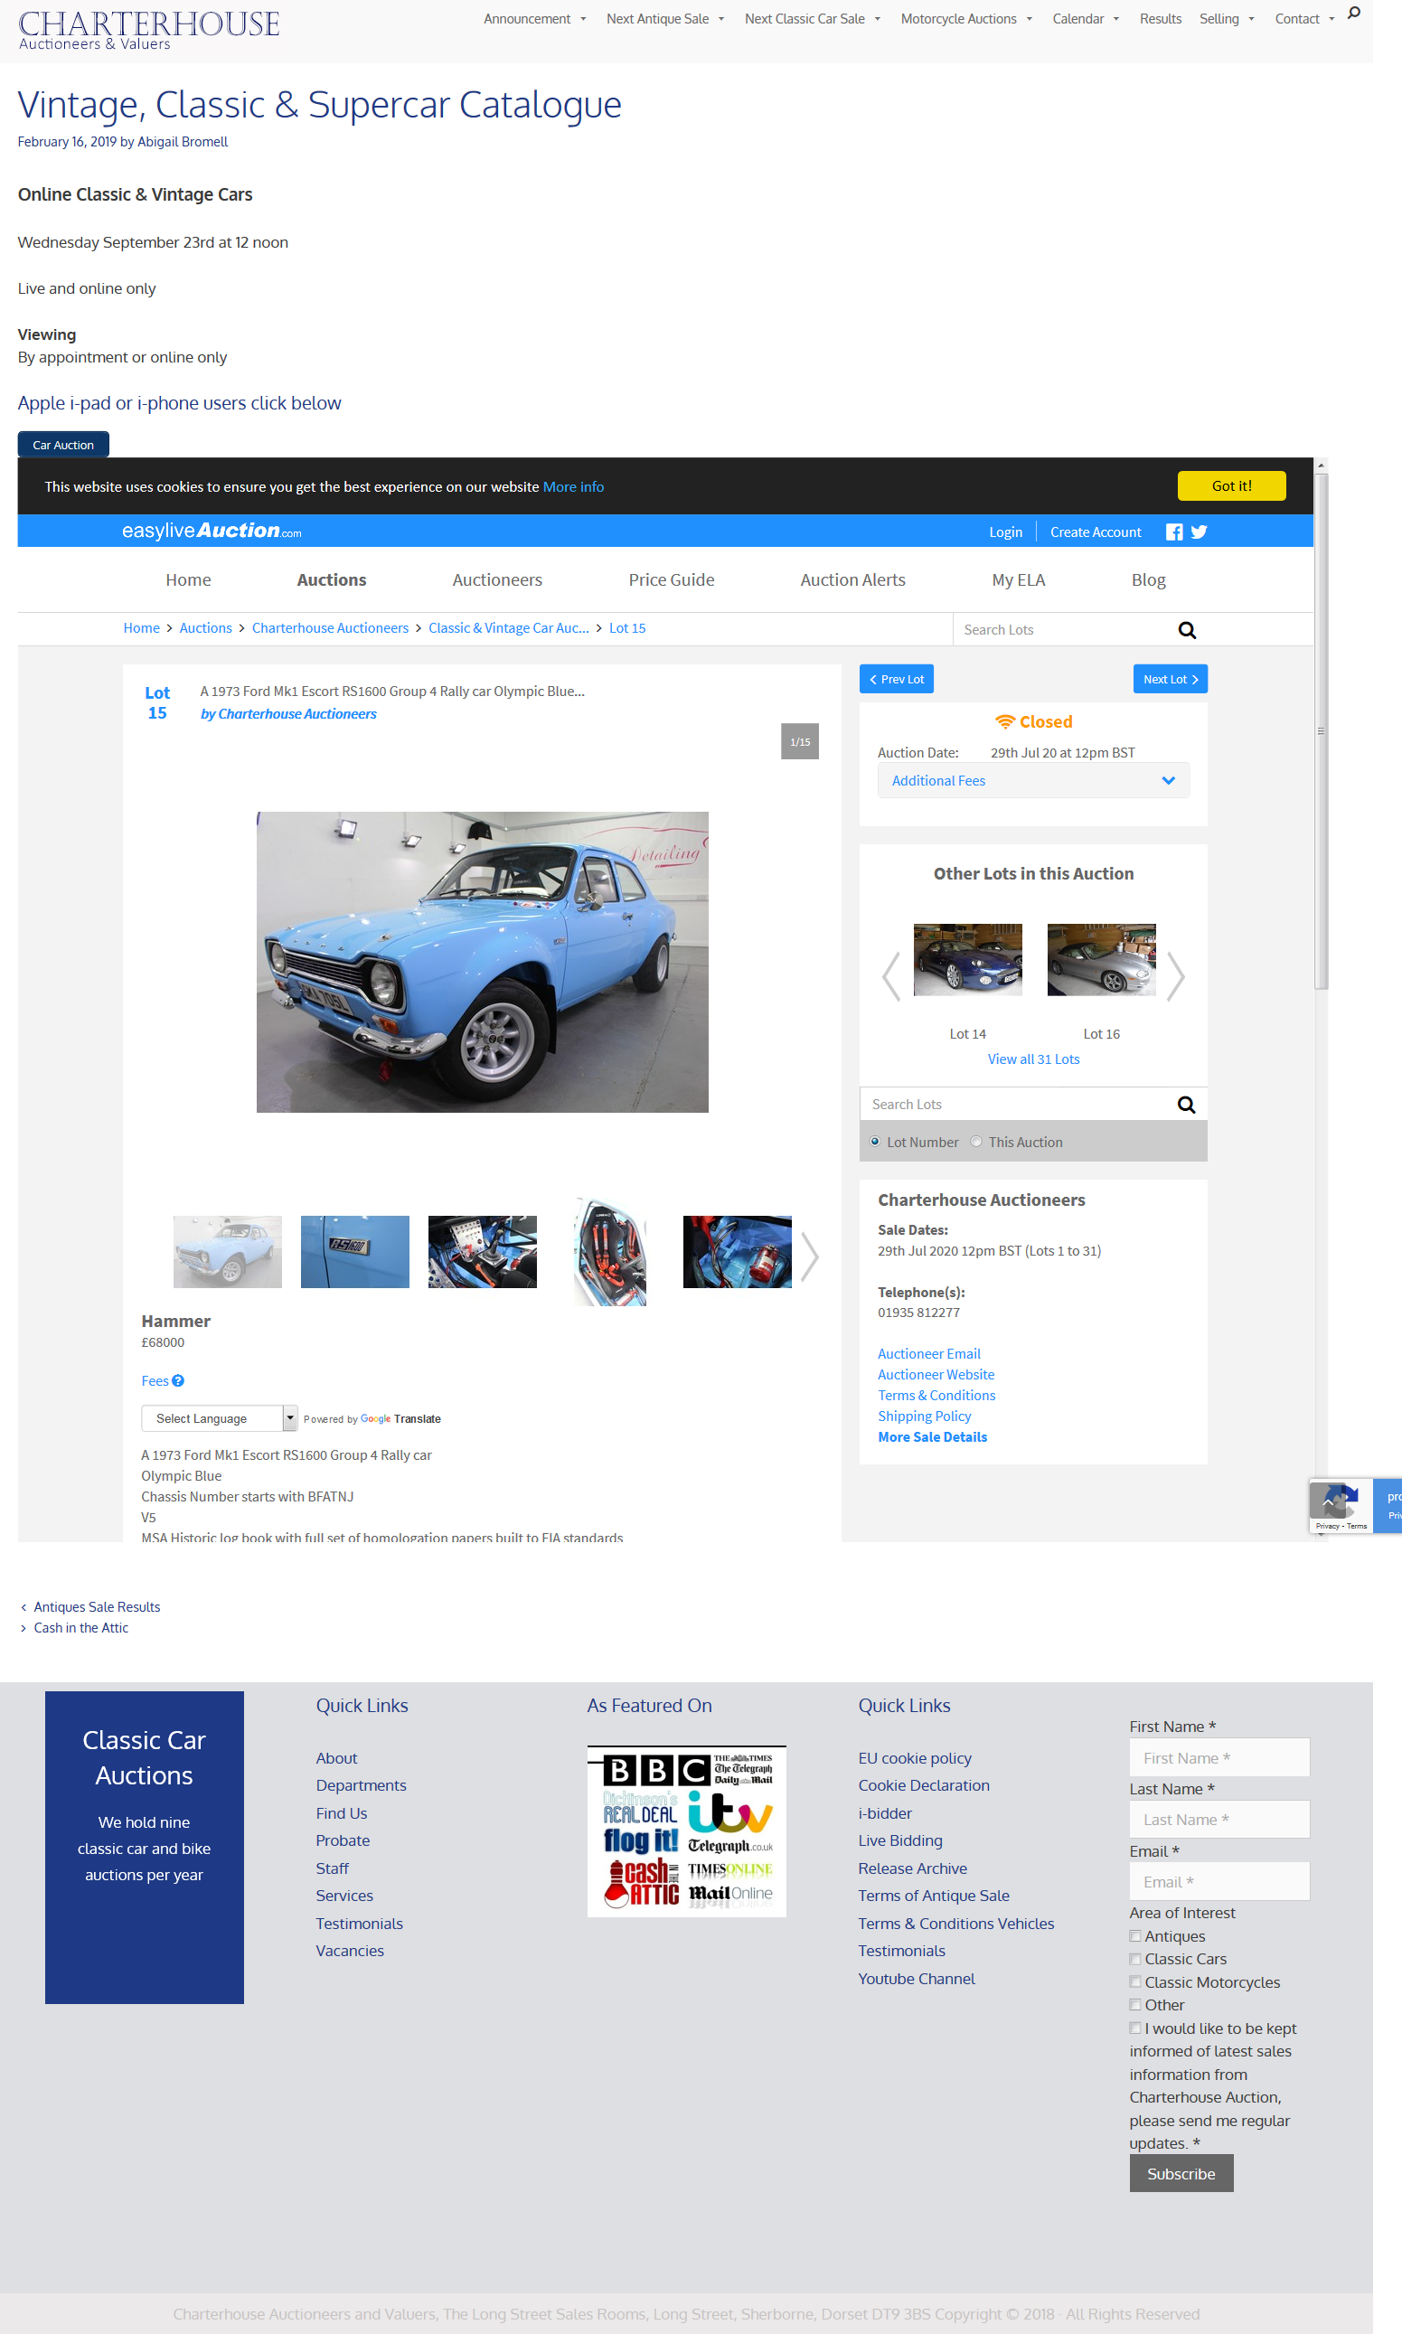Open Youtube Channel footer link
Viewport: 1402px width, 2334px height.
click(917, 1978)
